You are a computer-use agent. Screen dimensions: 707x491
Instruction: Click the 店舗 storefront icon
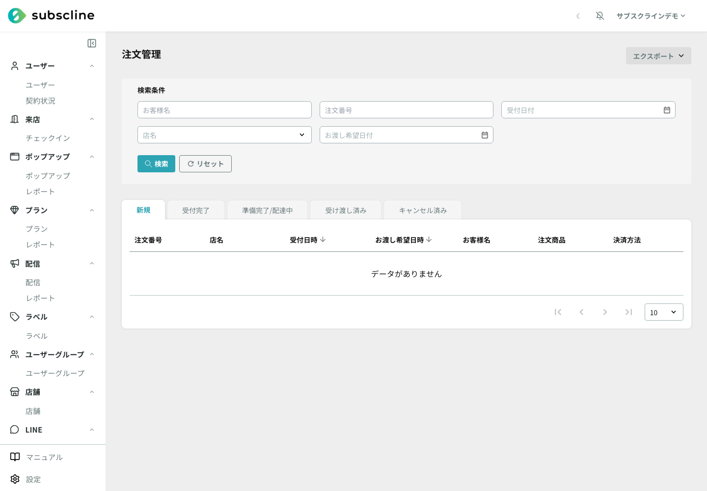15,392
